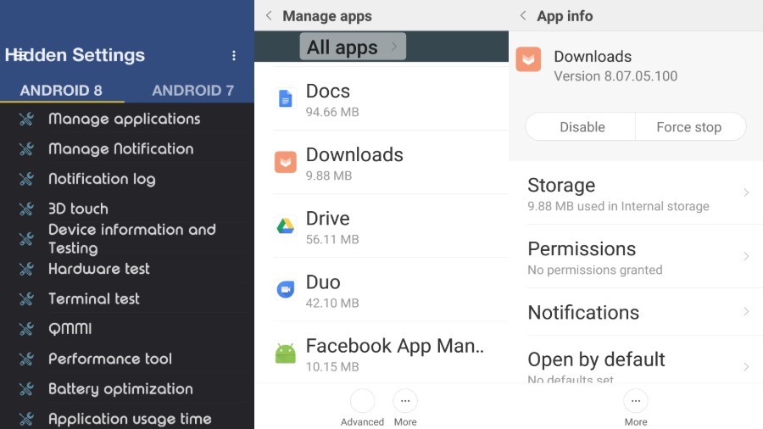Image resolution: width=763 pixels, height=429 pixels.
Task: Disable the Downloads app
Action: click(582, 127)
